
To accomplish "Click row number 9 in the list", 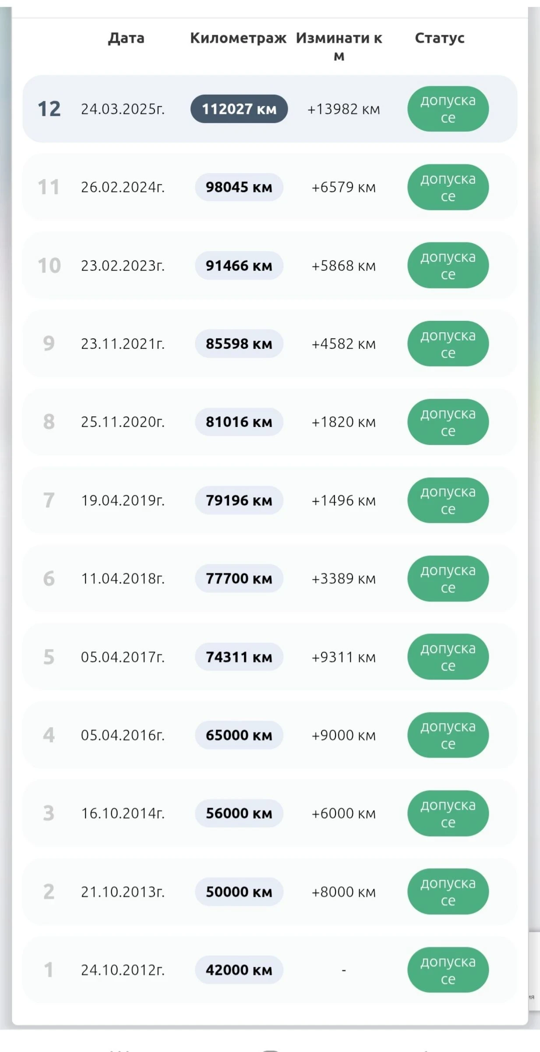I will pyautogui.click(x=49, y=344).
